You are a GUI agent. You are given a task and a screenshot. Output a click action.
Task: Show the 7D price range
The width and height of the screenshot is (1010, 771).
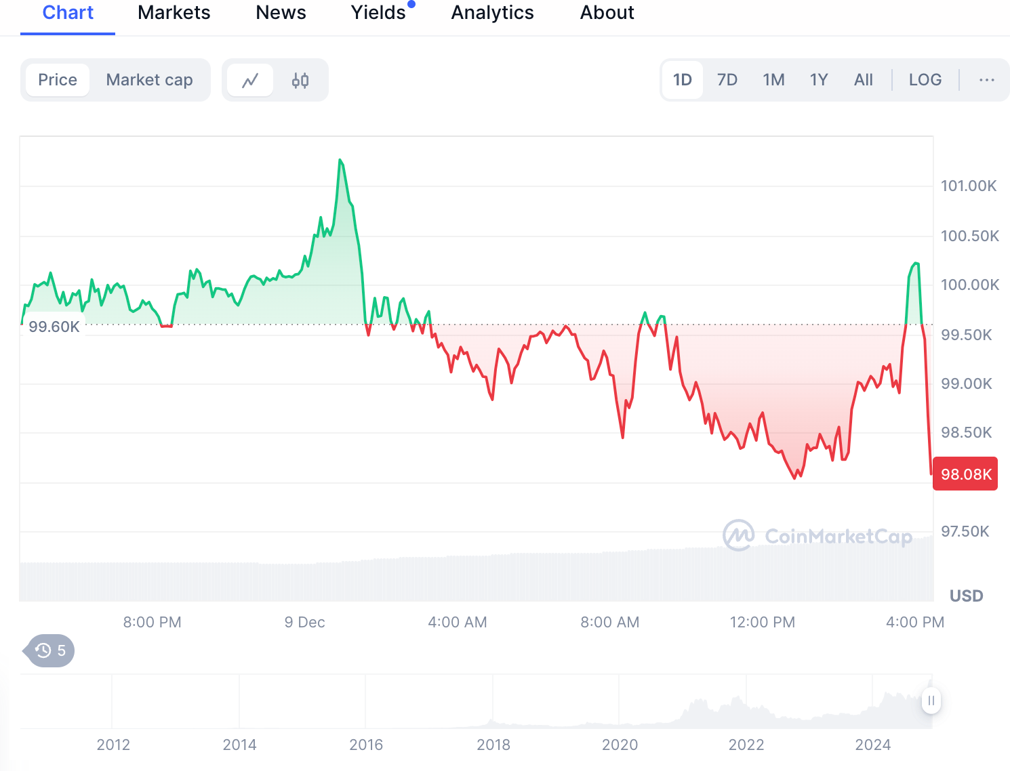[x=727, y=80]
